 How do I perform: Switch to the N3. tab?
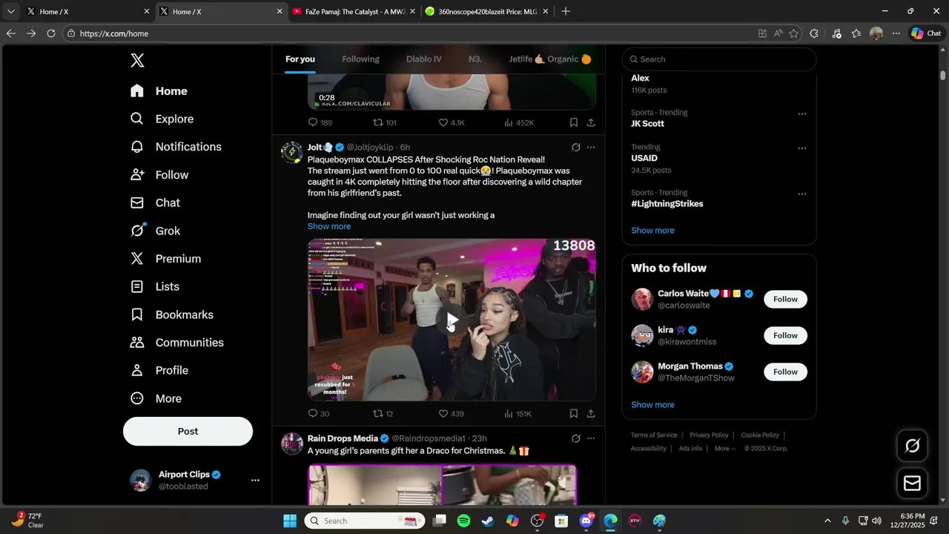point(475,59)
